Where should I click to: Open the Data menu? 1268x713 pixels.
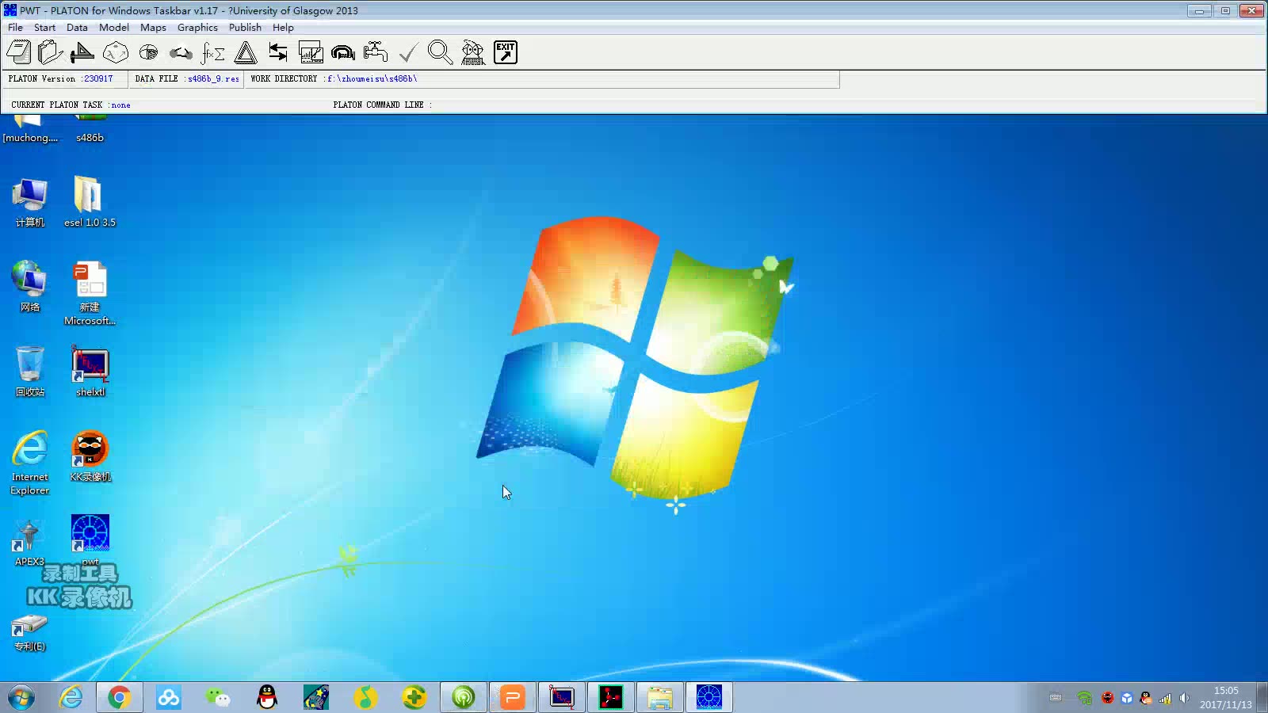click(77, 27)
